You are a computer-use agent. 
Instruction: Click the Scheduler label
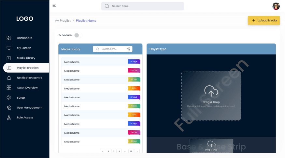65,35
